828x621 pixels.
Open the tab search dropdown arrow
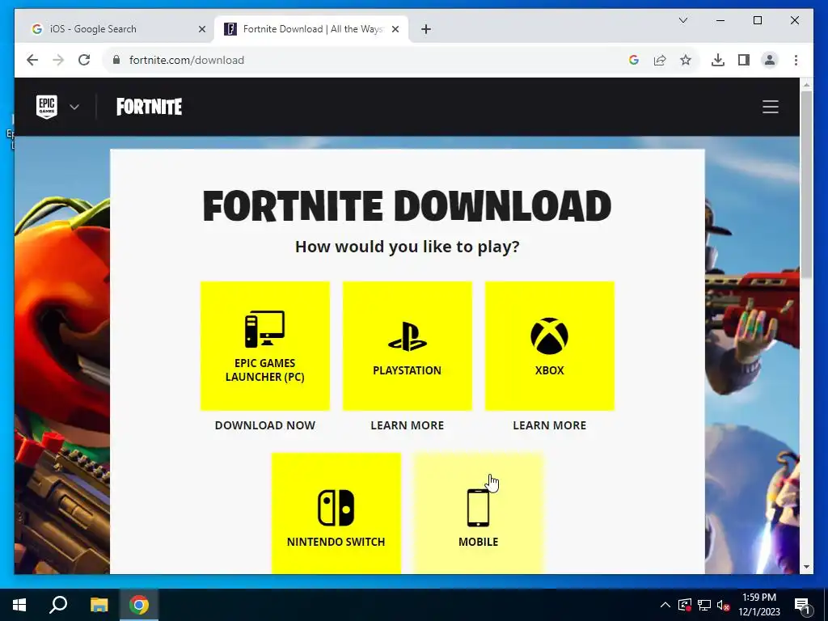click(683, 20)
